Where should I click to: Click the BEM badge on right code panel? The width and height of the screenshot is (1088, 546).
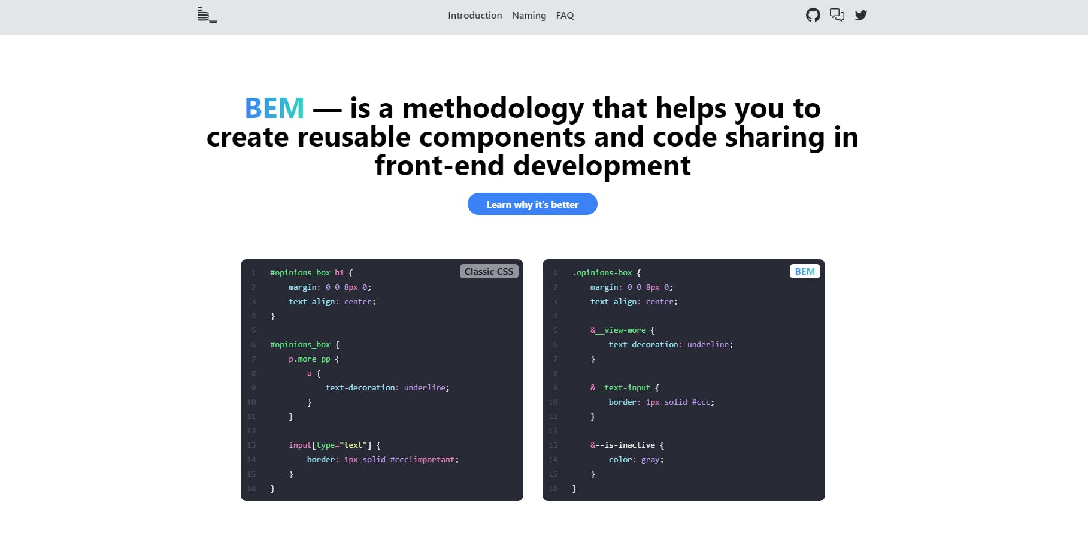tap(805, 272)
